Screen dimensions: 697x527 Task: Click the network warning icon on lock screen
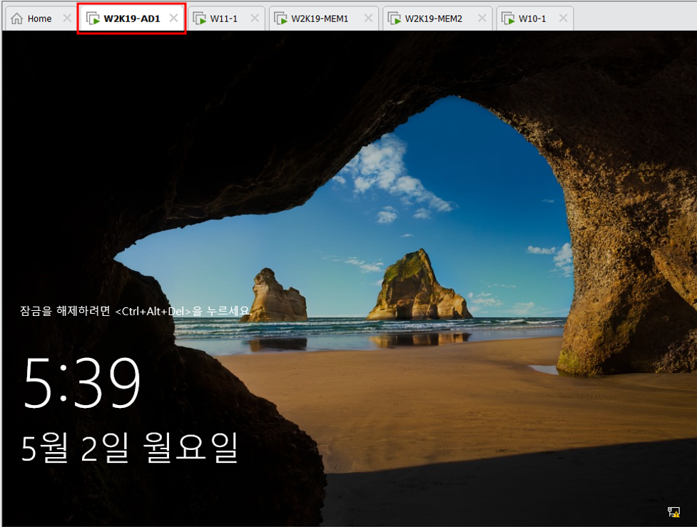(x=674, y=512)
